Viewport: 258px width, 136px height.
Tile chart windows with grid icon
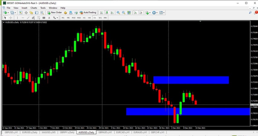[129, 13]
